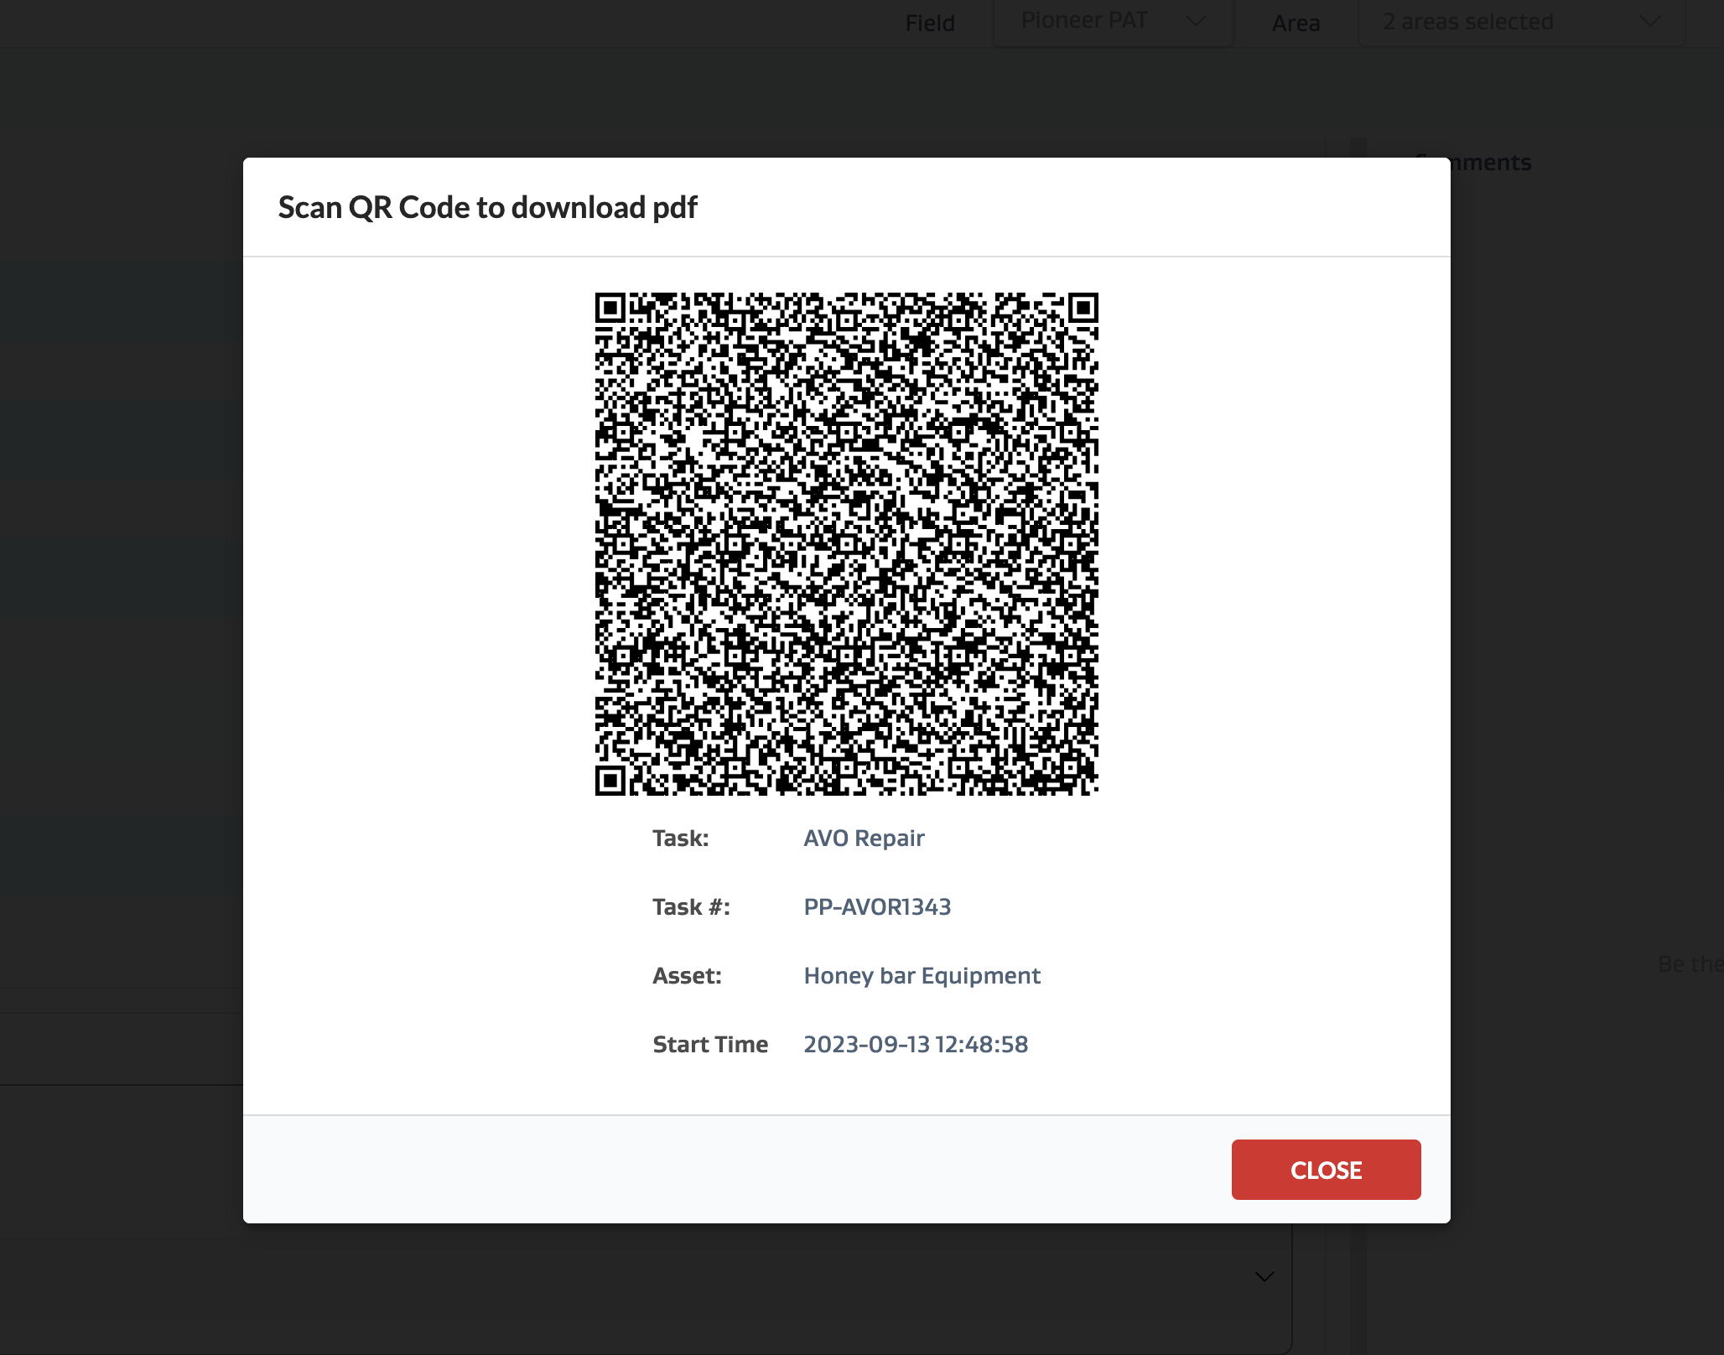The width and height of the screenshot is (1724, 1355).
Task: Click the QR code image
Action: [846, 543]
